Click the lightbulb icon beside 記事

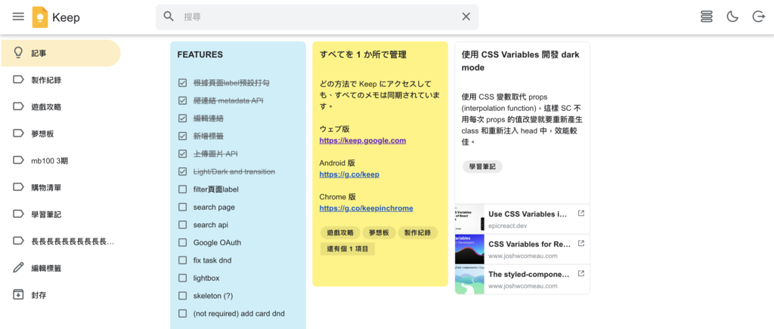tap(18, 53)
